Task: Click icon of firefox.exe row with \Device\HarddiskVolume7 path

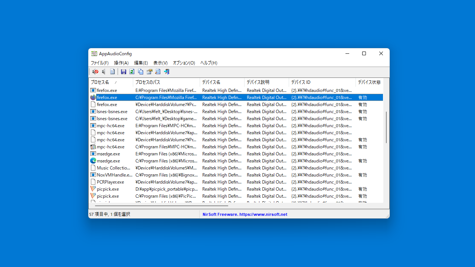Action: click(x=93, y=104)
